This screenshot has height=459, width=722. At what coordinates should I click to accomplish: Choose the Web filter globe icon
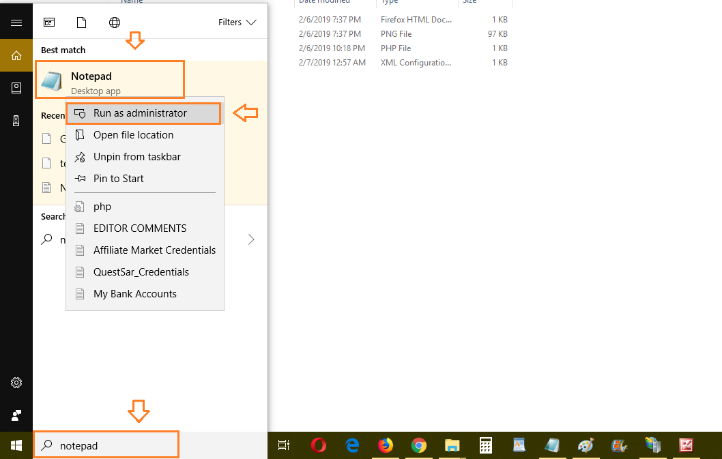(x=115, y=23)
